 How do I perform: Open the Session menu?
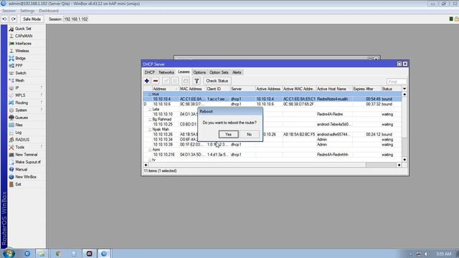(x=9, y=11)
